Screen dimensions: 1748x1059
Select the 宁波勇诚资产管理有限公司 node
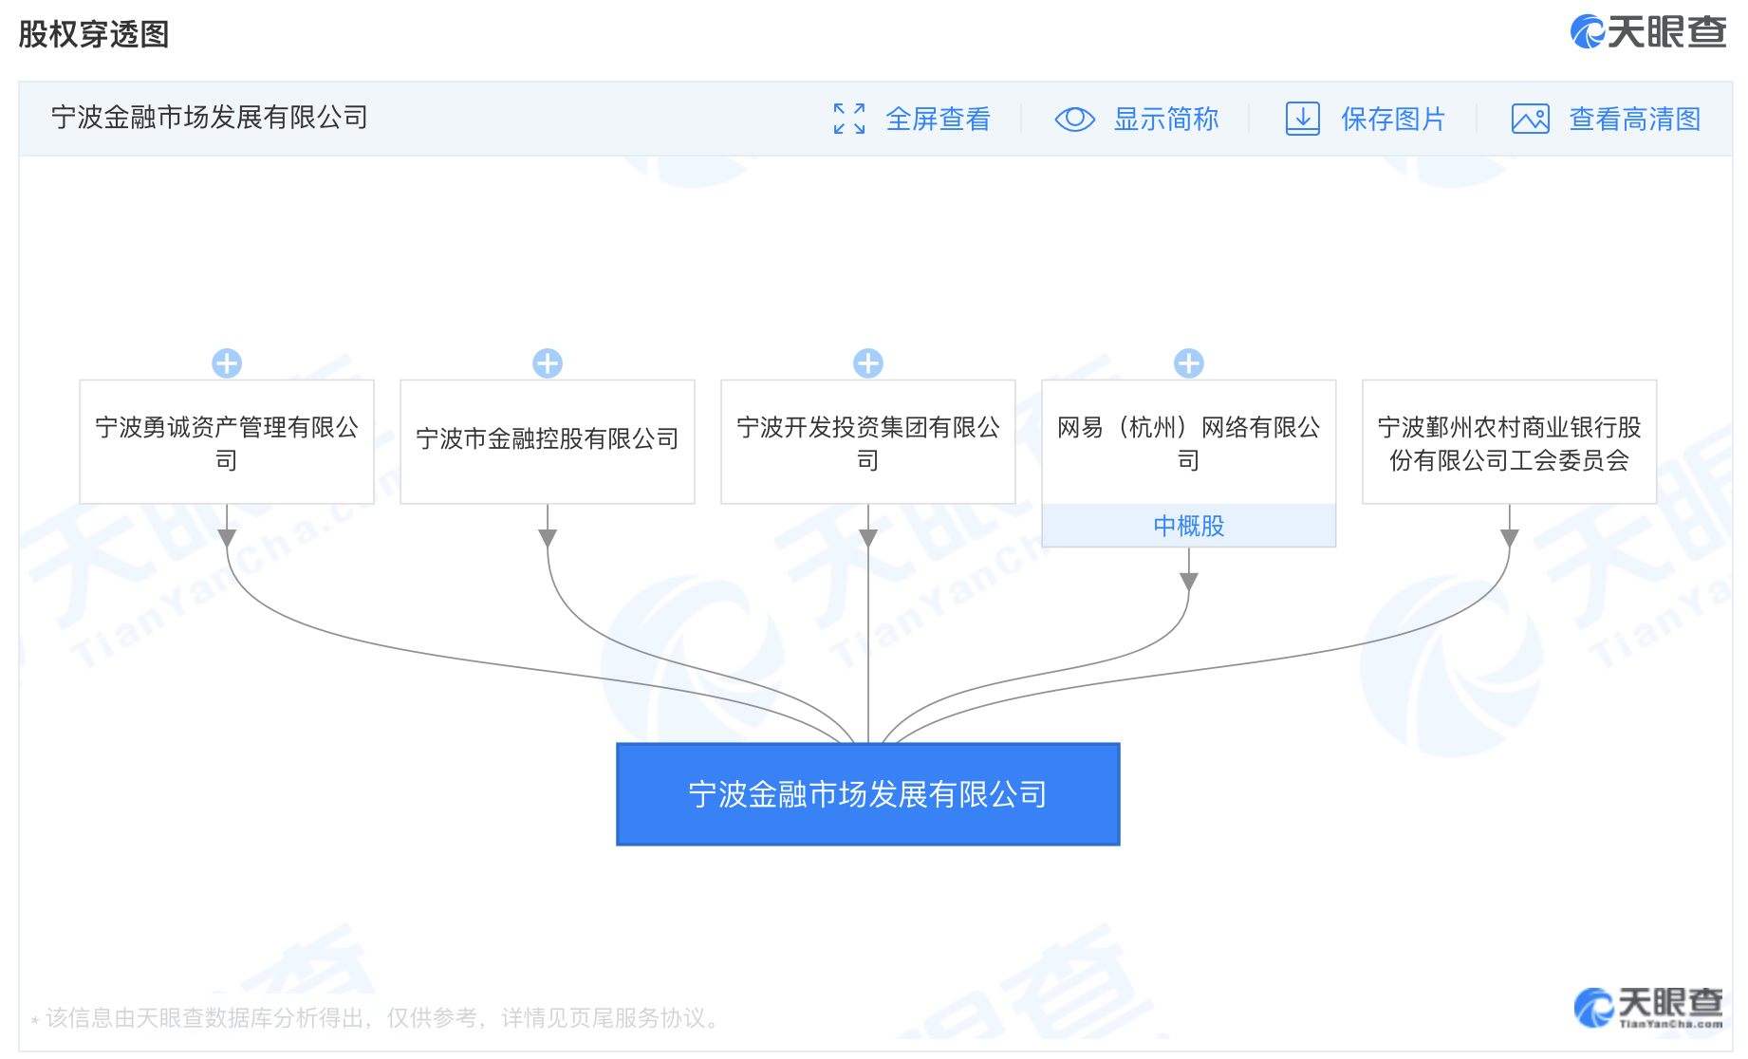tap(227, 442)
